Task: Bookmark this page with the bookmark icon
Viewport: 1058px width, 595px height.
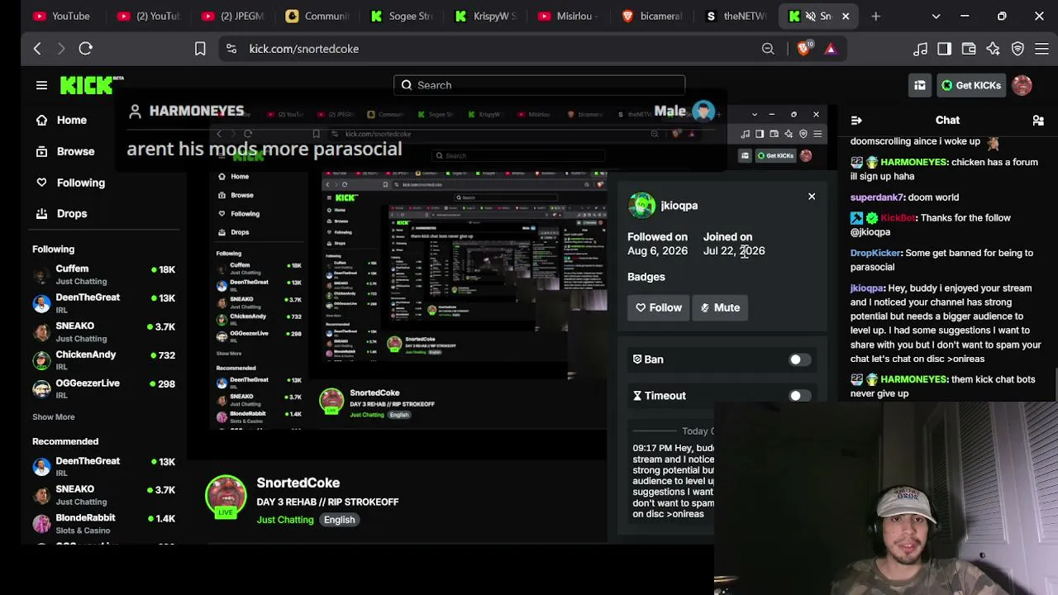Action: 200,49
